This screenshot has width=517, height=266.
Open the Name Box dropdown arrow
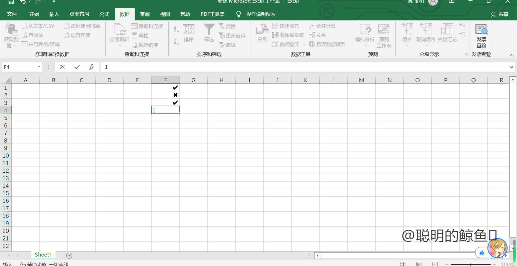(39, 67)
